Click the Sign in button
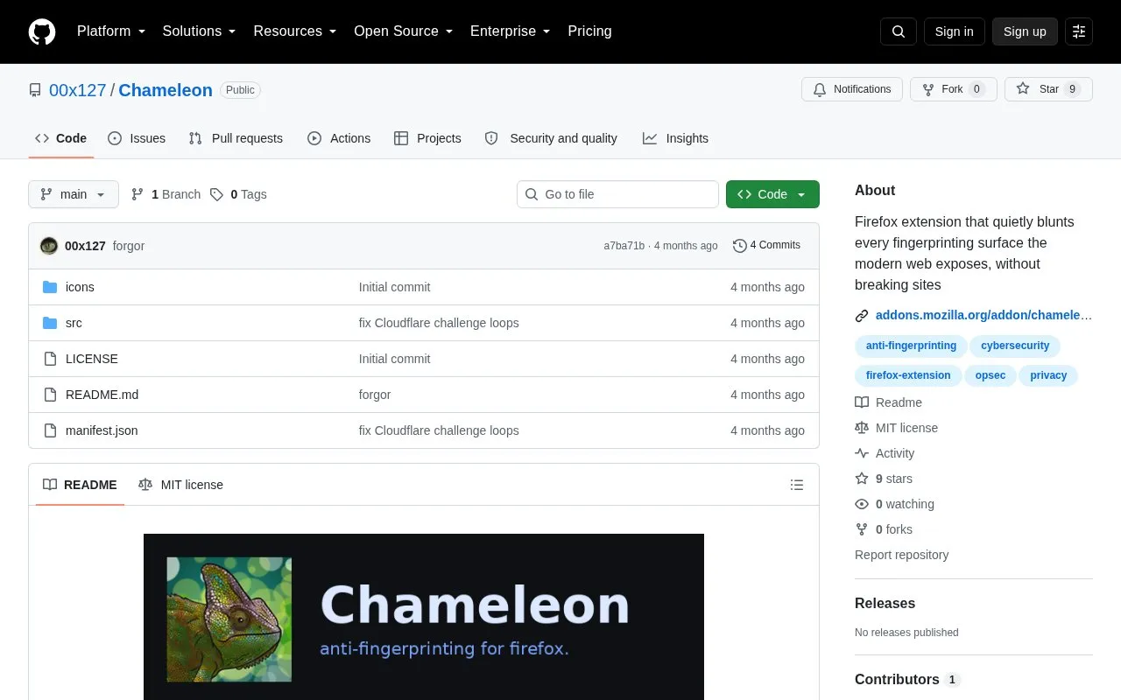Viewport: 1121px width, 700px height. [955, 31]
